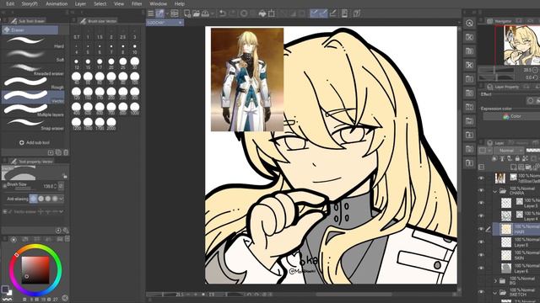Click the brush size dynamics button
Image resolution: width=540 pixels, height=303 pixels.
[x=61, y=186]
